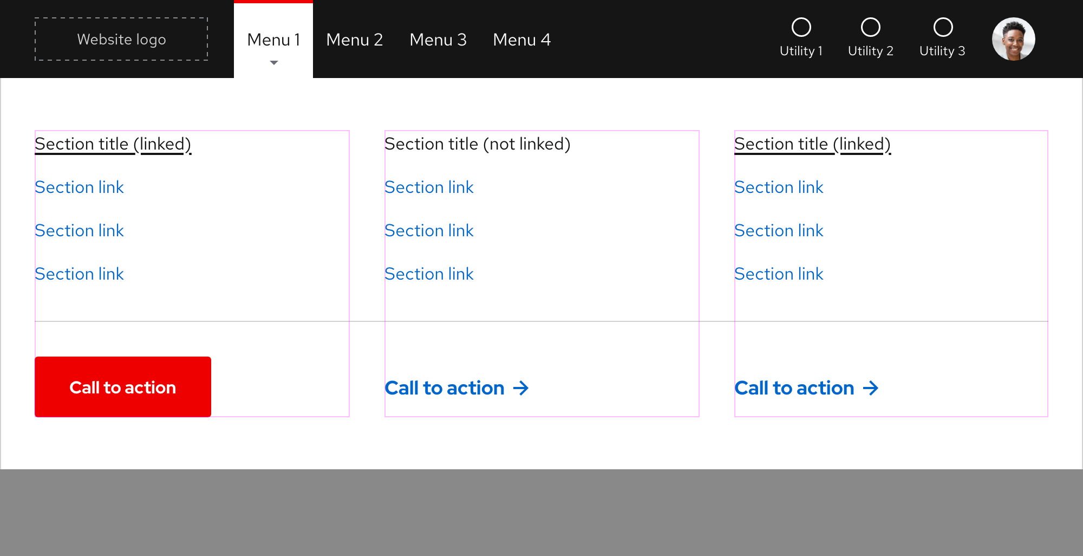
Task: Click the blue Call to action in middle column
Action: (x=445, y=388)
